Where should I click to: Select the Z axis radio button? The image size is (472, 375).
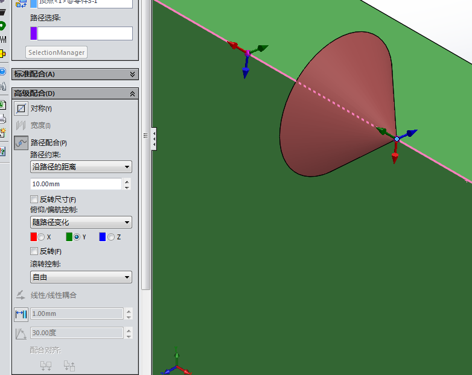coord(111,237)
